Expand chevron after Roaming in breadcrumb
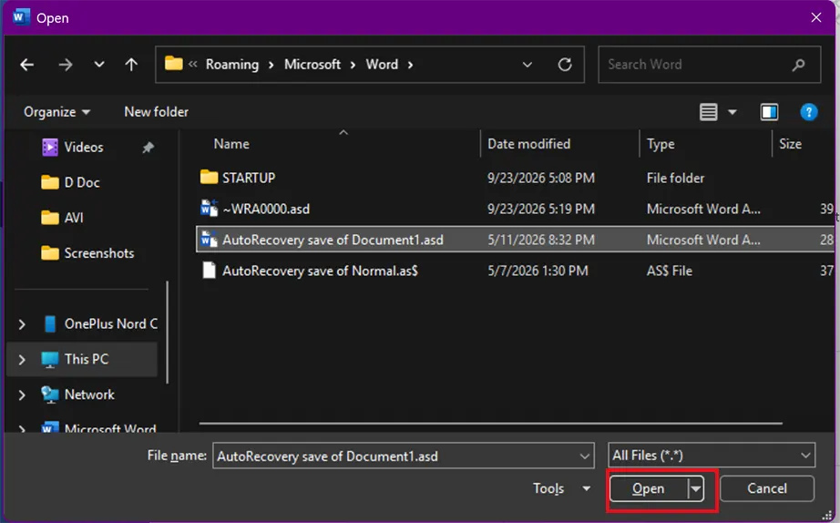Image resolution: width=840 pixels, height=523 pixels. (x=271, y=65)
